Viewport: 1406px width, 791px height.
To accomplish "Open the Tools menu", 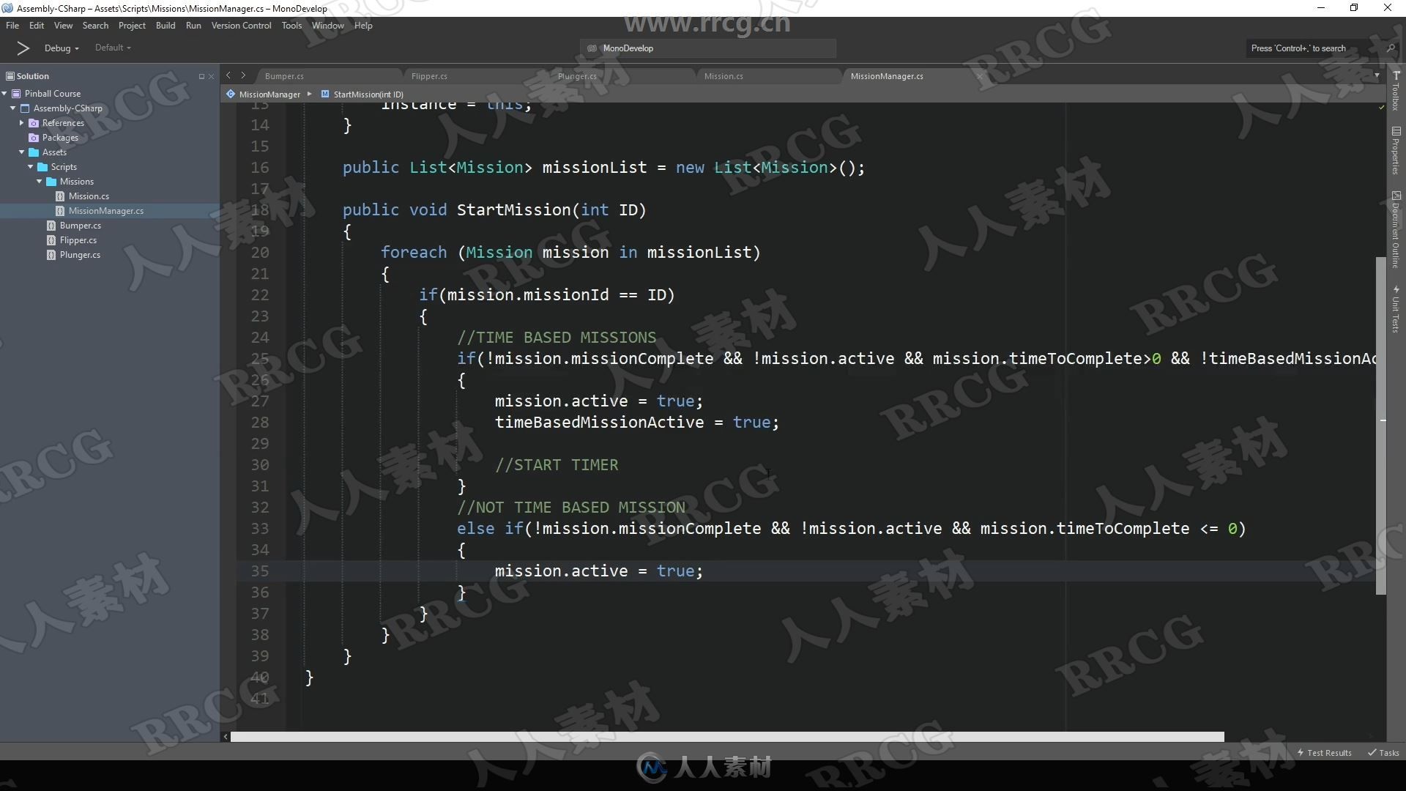I will click(291, 26).
